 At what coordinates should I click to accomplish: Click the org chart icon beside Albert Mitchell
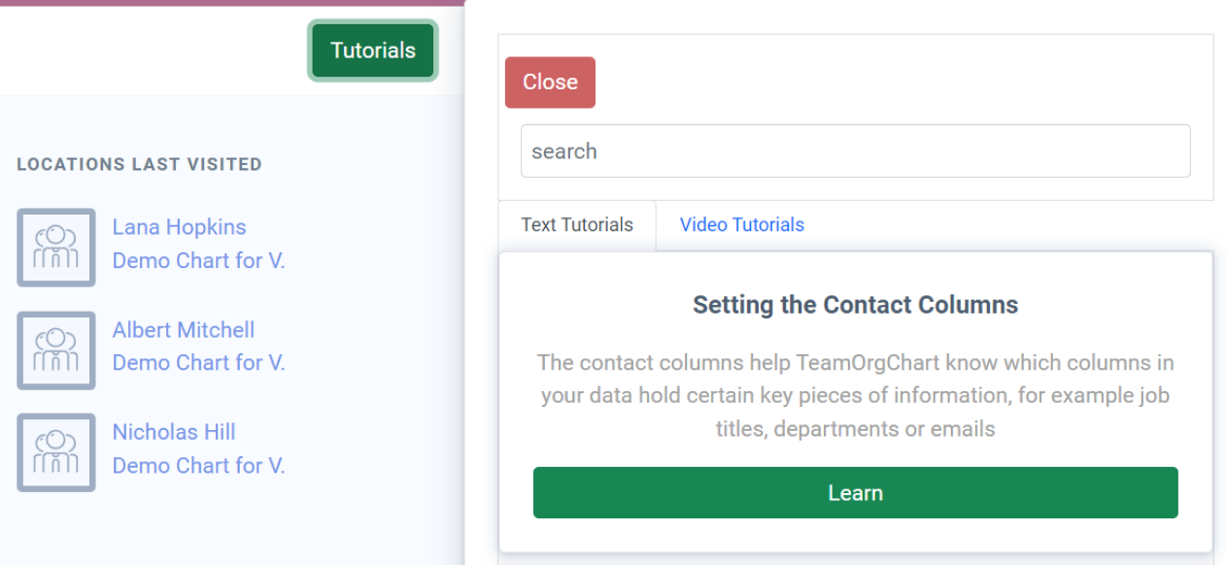coord(56,350)
